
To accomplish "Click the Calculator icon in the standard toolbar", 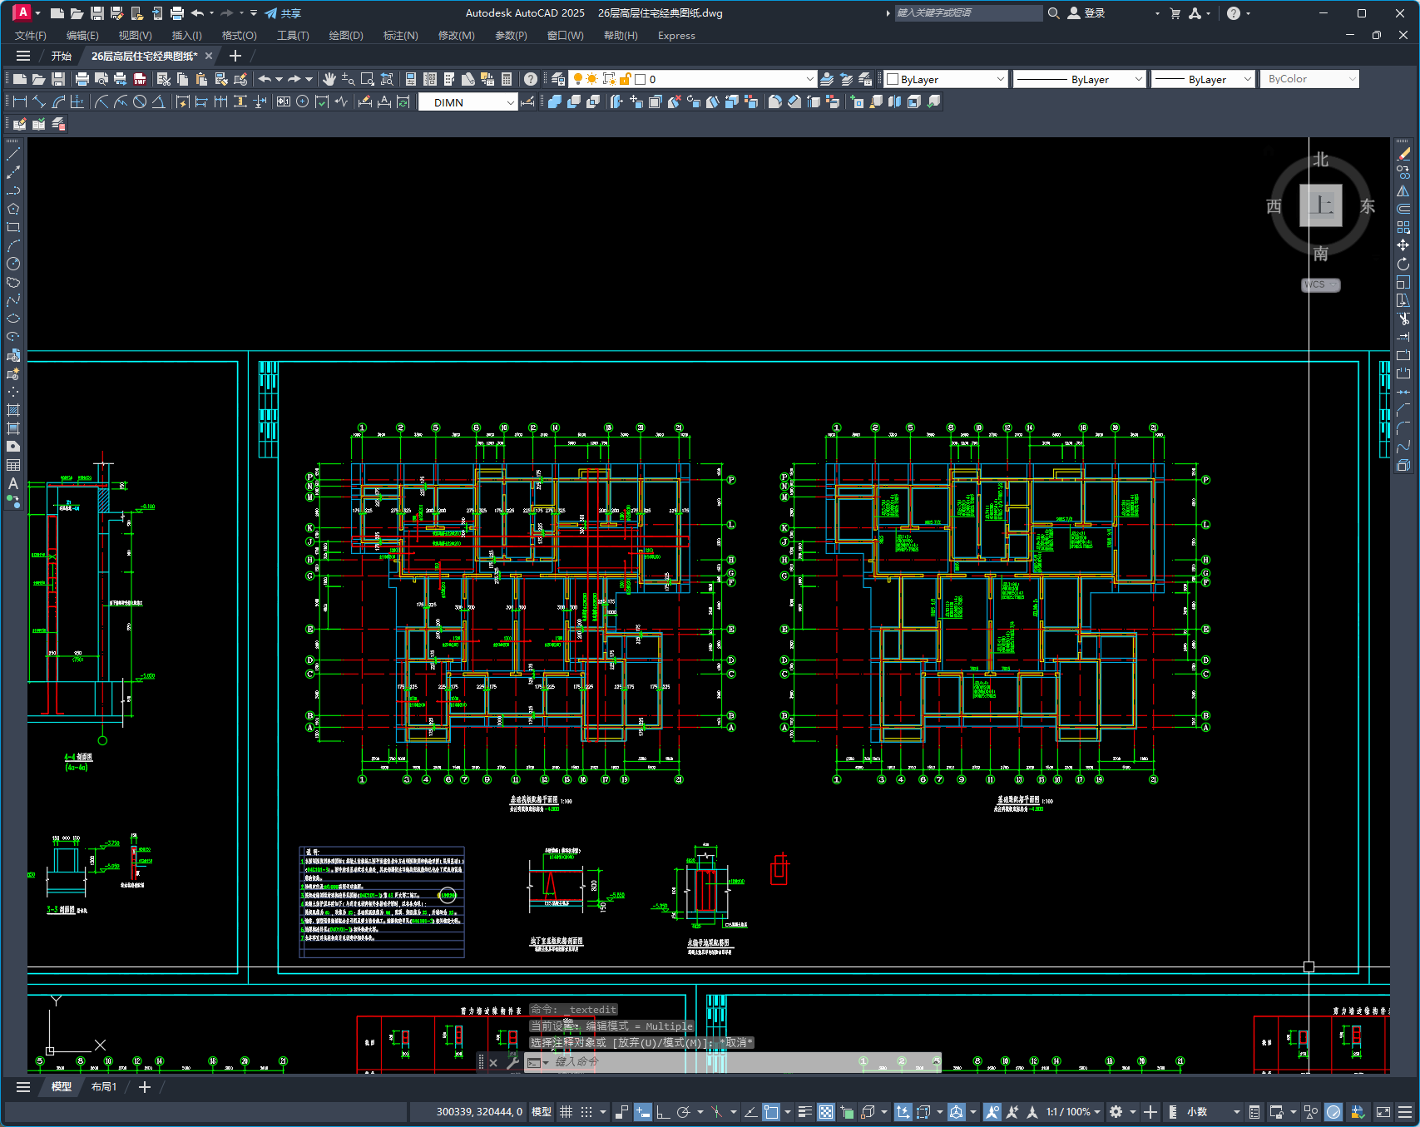I will pos(507,79).
